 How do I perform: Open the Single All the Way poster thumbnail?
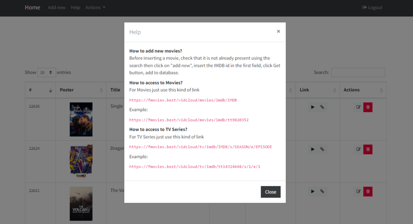(x=81, y=119)
